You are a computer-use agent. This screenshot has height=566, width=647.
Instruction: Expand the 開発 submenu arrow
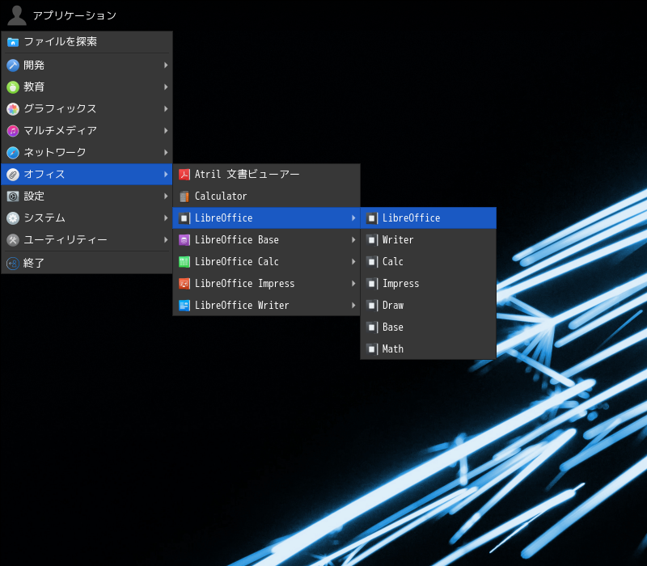(x=166, y=65)
